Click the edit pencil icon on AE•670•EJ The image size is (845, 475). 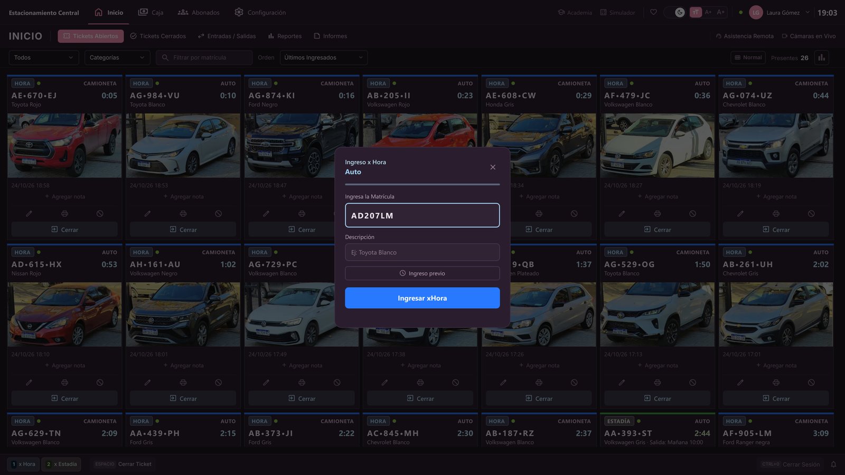(29, 214)
